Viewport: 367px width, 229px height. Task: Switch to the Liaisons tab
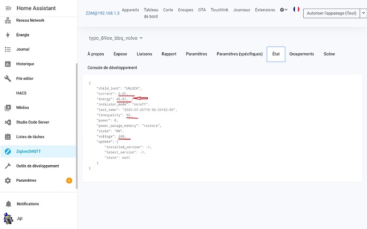[145, 54]
